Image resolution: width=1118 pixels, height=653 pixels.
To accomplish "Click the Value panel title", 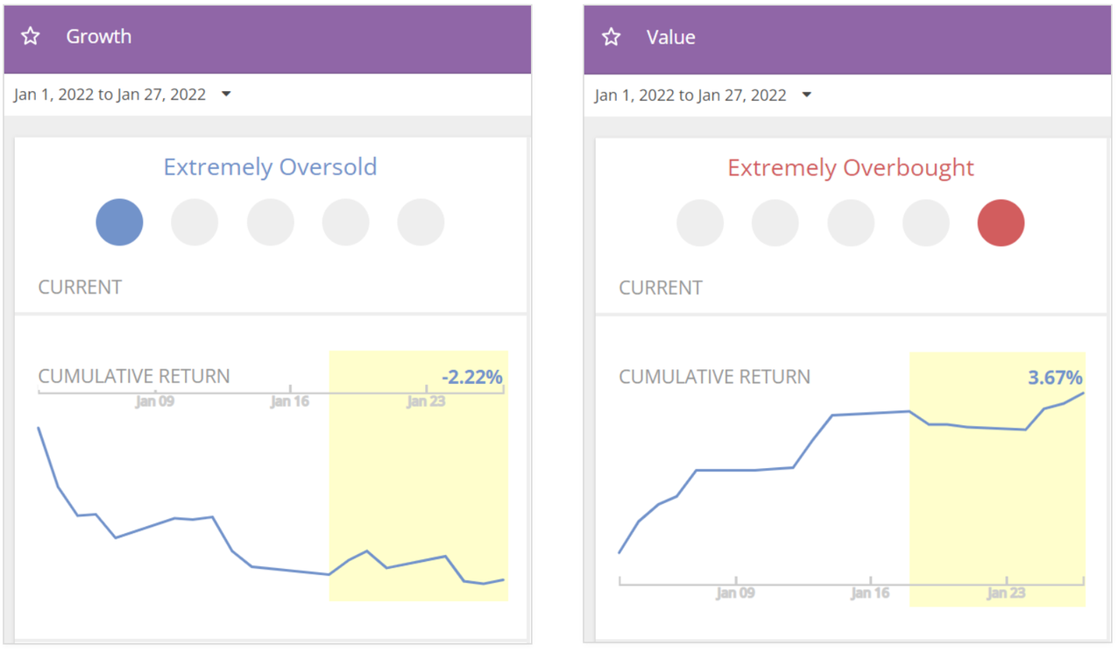I will (x=671, y=37).
